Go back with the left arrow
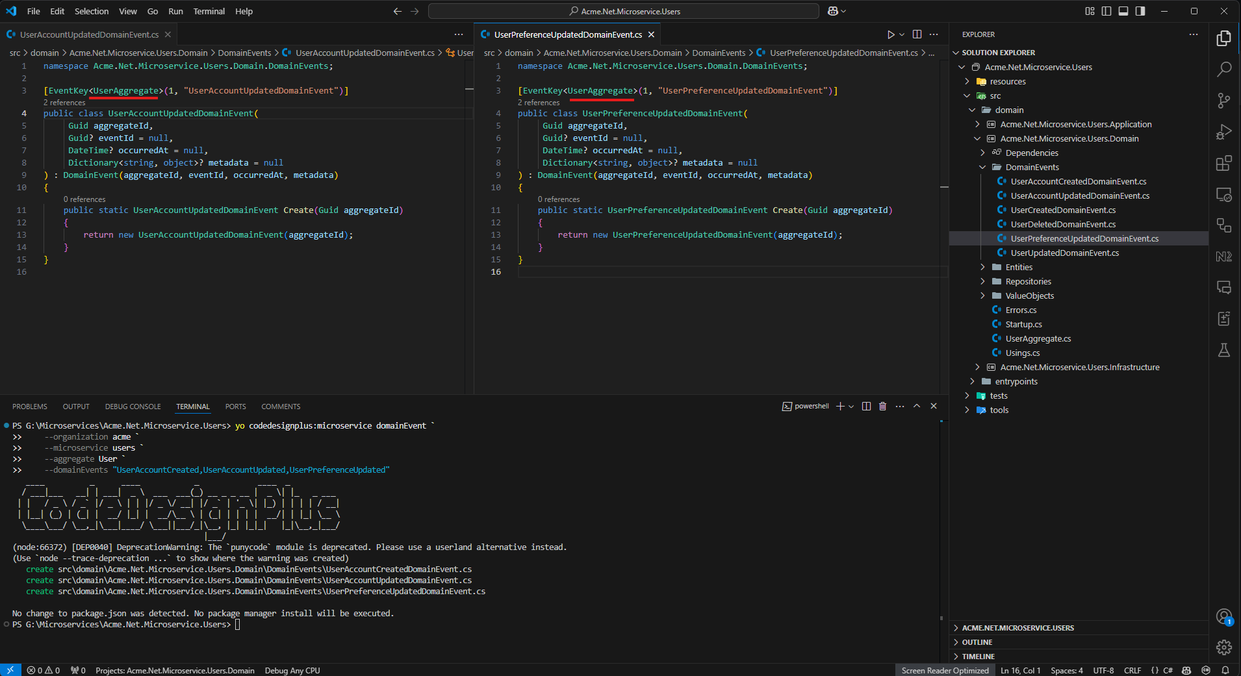Viewport: 1241px width, 676px height. 398,11
